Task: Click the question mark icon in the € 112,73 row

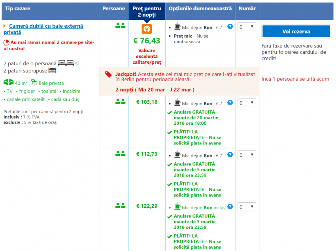Action: [230, 155]
